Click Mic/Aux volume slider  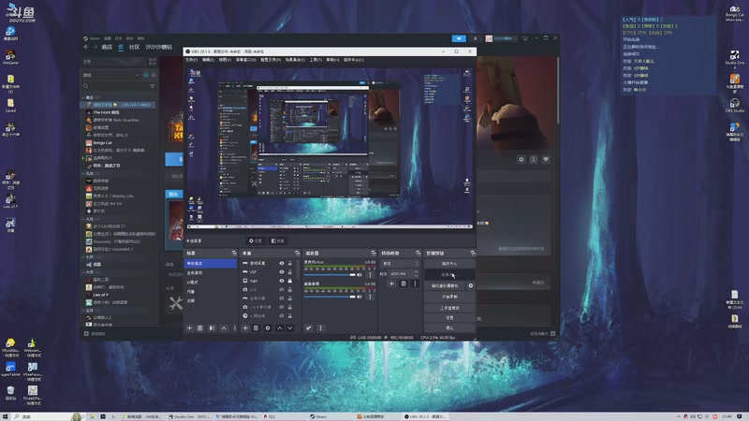[x=330, y=274]
